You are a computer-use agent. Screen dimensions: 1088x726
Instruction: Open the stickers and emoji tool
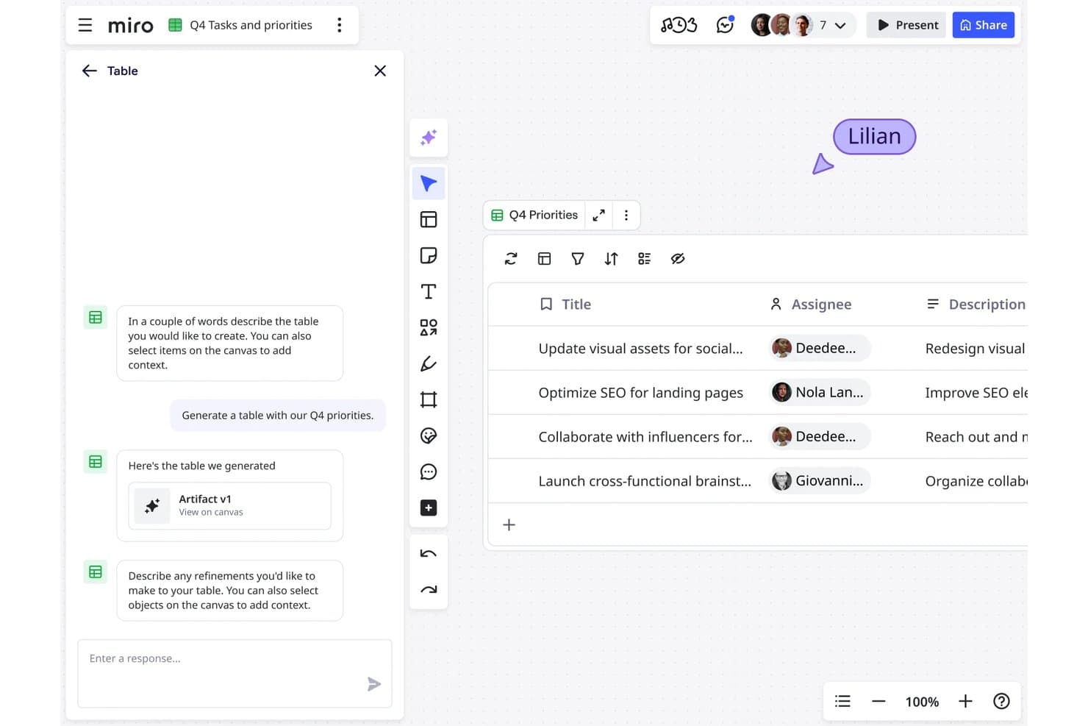(429, 435)
